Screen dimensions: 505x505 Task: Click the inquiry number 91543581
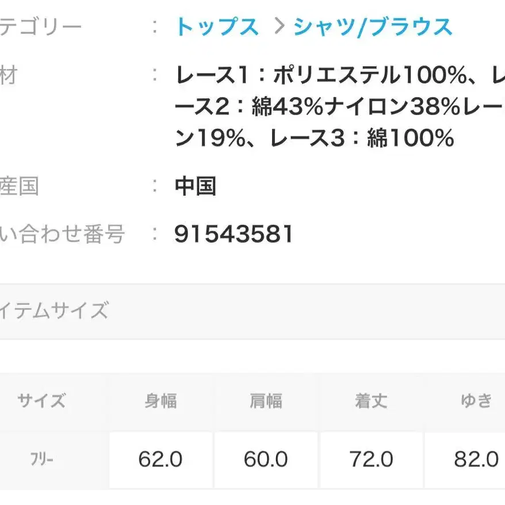234,234
